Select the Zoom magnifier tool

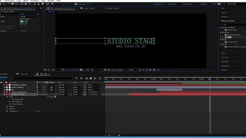coord(4,4)
